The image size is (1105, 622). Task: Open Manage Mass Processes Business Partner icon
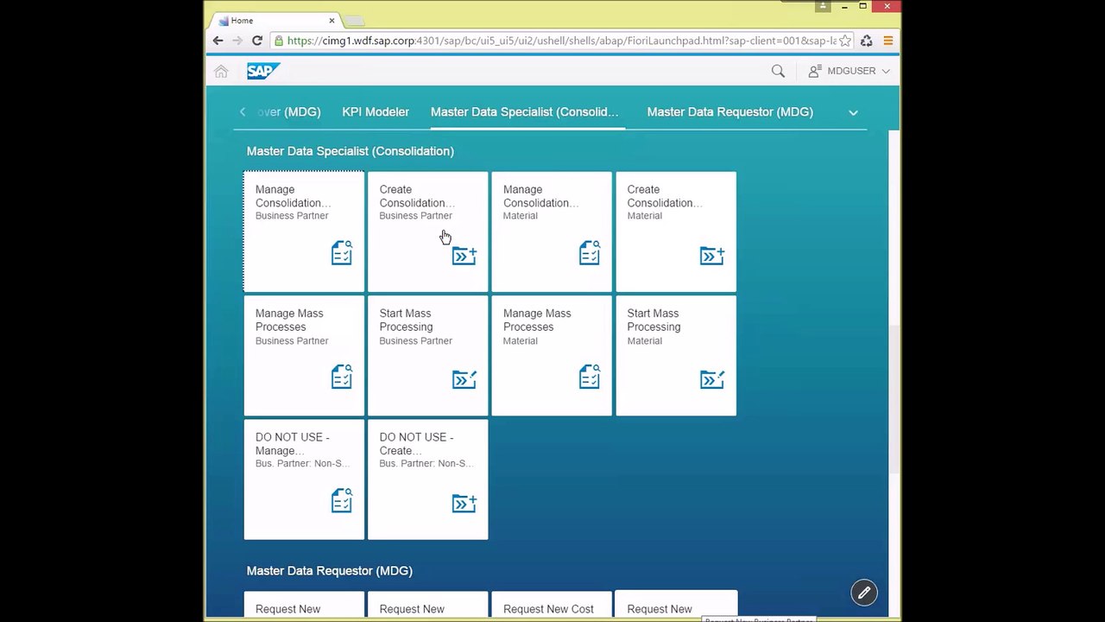tap(342, 377)
